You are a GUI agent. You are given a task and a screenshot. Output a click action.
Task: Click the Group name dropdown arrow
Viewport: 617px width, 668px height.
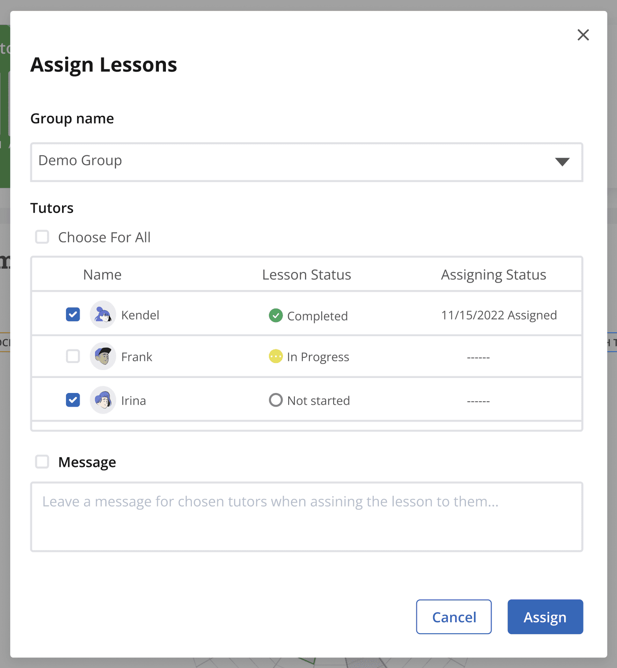[562, 162]
